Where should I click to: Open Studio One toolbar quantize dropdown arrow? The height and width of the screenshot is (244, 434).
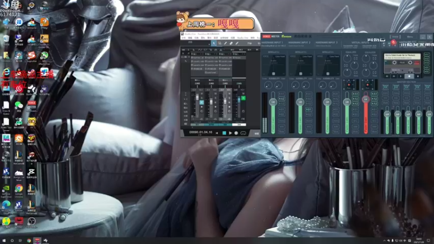pos(209,43)
